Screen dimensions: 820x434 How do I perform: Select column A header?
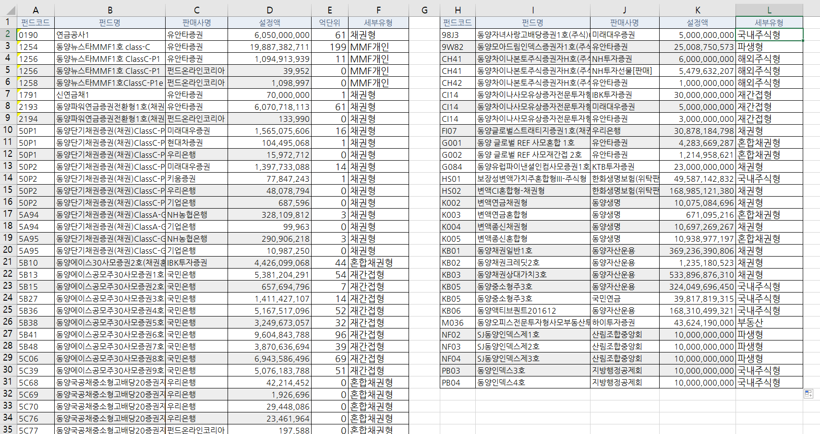[36, 10]
